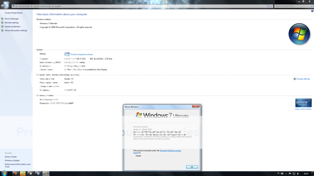Click the genuine Microsoft software badge

[x=303, y=103]
